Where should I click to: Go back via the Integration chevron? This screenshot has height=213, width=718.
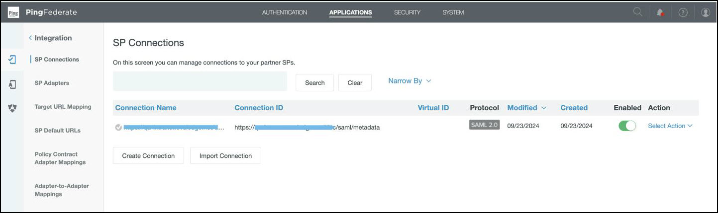(30, 38)
